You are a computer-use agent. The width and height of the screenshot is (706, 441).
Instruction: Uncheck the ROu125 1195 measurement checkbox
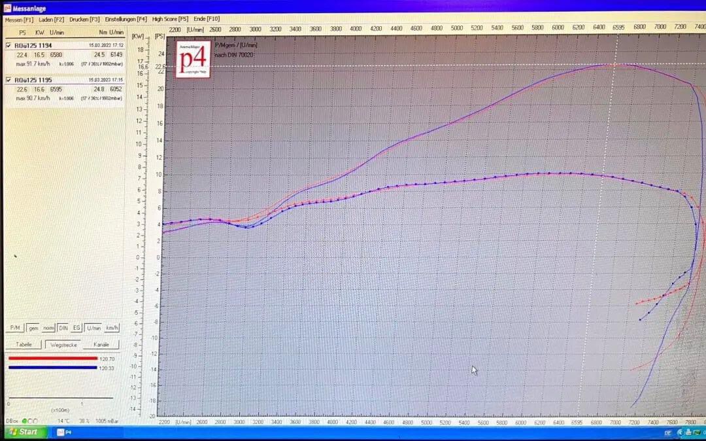[8, 80]
